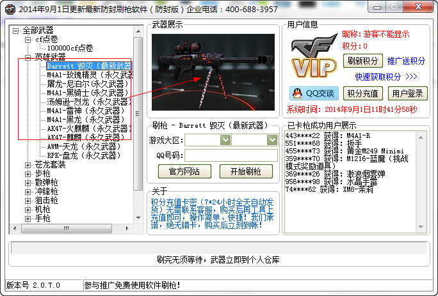The height and width of the screenshot is (296, 438).
Task: Click weapon tree vertical scrollbar thumb
Action: (x=138, y=114)
